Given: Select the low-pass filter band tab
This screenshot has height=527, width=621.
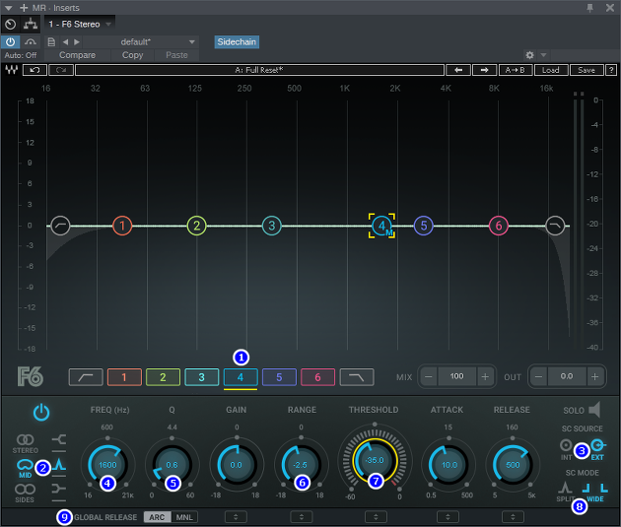Looking at the screenshot, I should coord(357,377).
